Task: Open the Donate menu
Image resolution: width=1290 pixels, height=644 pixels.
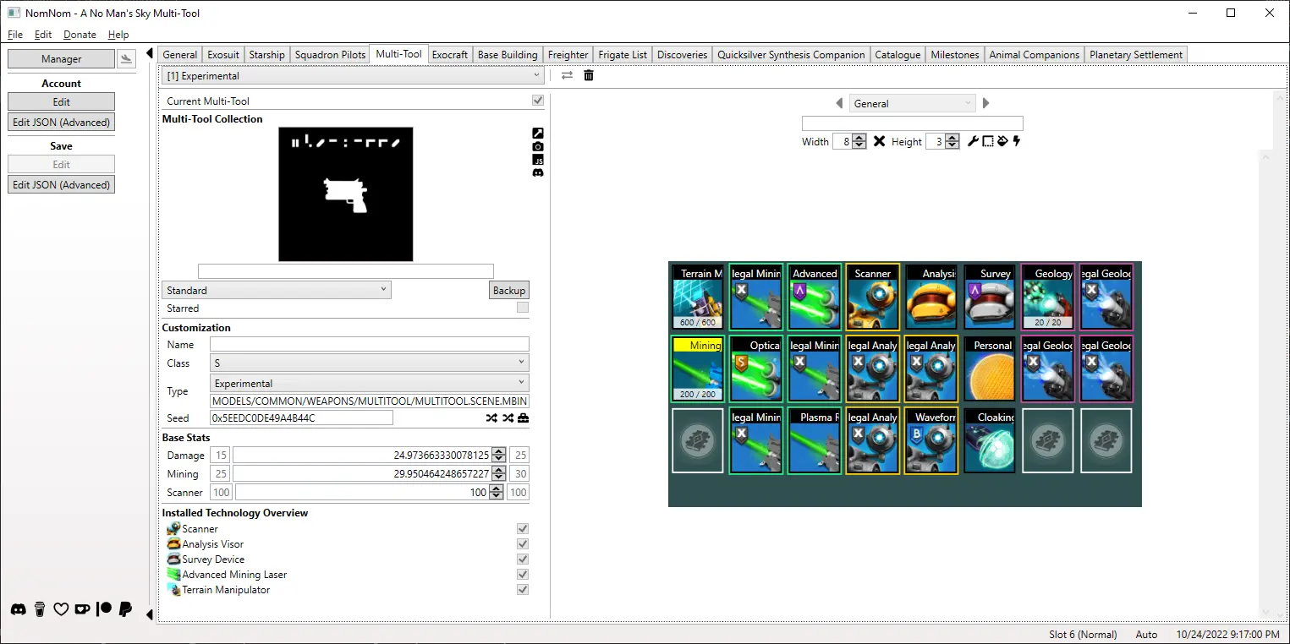Action: [x=80, y=35]
